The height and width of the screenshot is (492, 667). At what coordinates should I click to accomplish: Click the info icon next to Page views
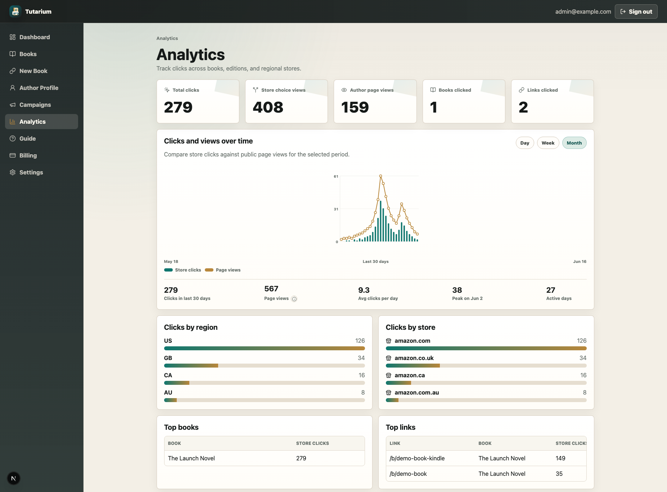pos(294,299)
